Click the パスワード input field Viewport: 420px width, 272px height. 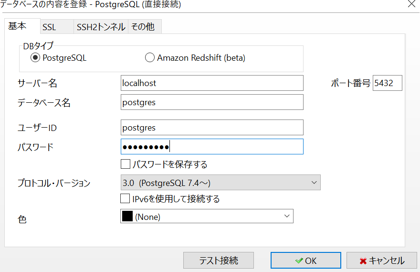pos(212,147)
